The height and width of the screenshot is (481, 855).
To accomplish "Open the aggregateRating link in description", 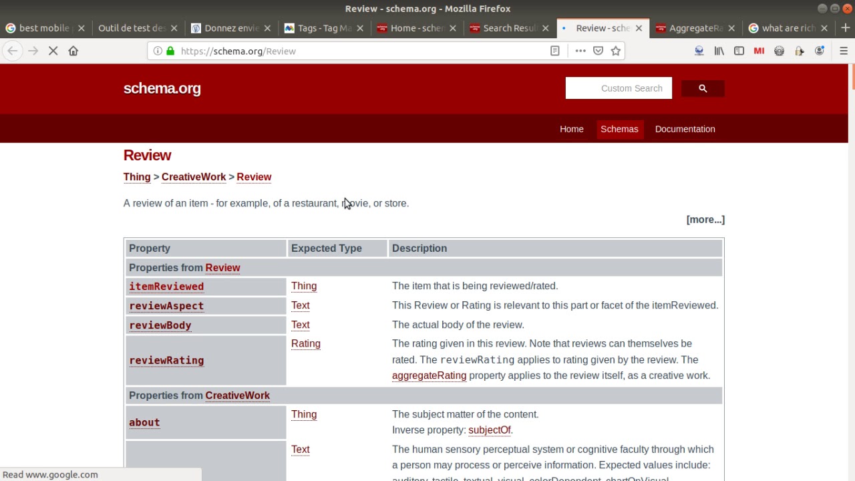I will click(x=429, y=375).
